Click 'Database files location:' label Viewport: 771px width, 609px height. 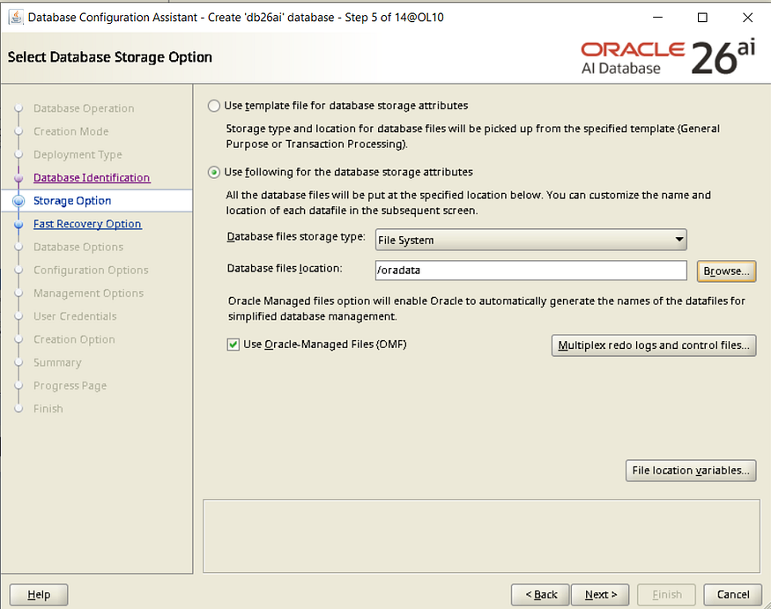coord(285,268)
